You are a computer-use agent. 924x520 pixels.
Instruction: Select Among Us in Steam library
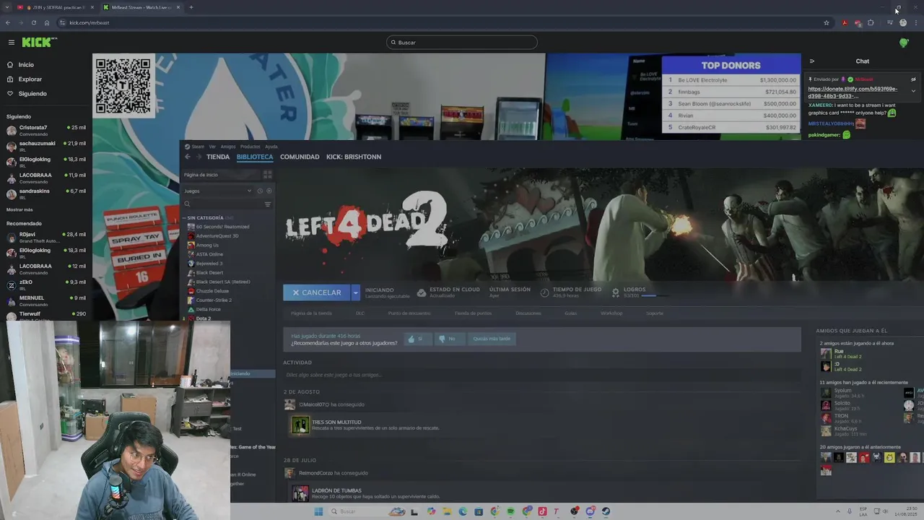tap(207, 245)
